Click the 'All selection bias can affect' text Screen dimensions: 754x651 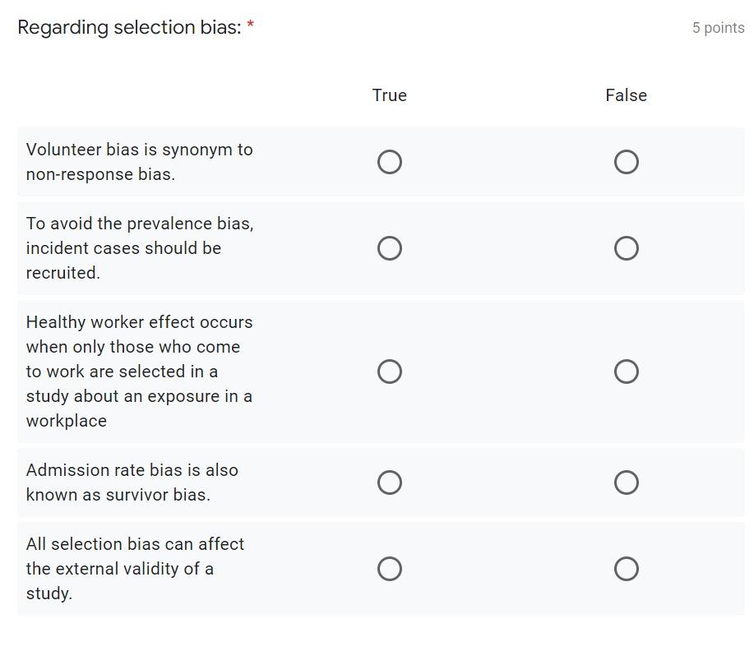(x=135, y=569)
